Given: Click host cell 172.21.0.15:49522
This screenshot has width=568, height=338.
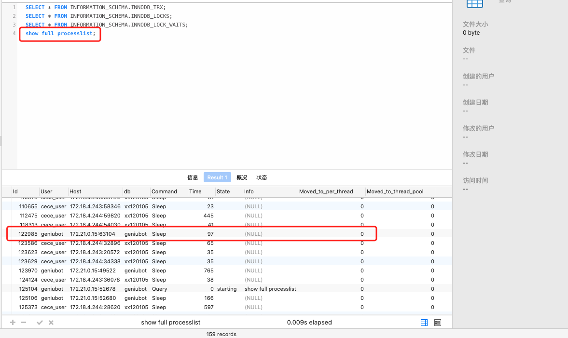Looking at the screenshot, I should tap(93, 270).
